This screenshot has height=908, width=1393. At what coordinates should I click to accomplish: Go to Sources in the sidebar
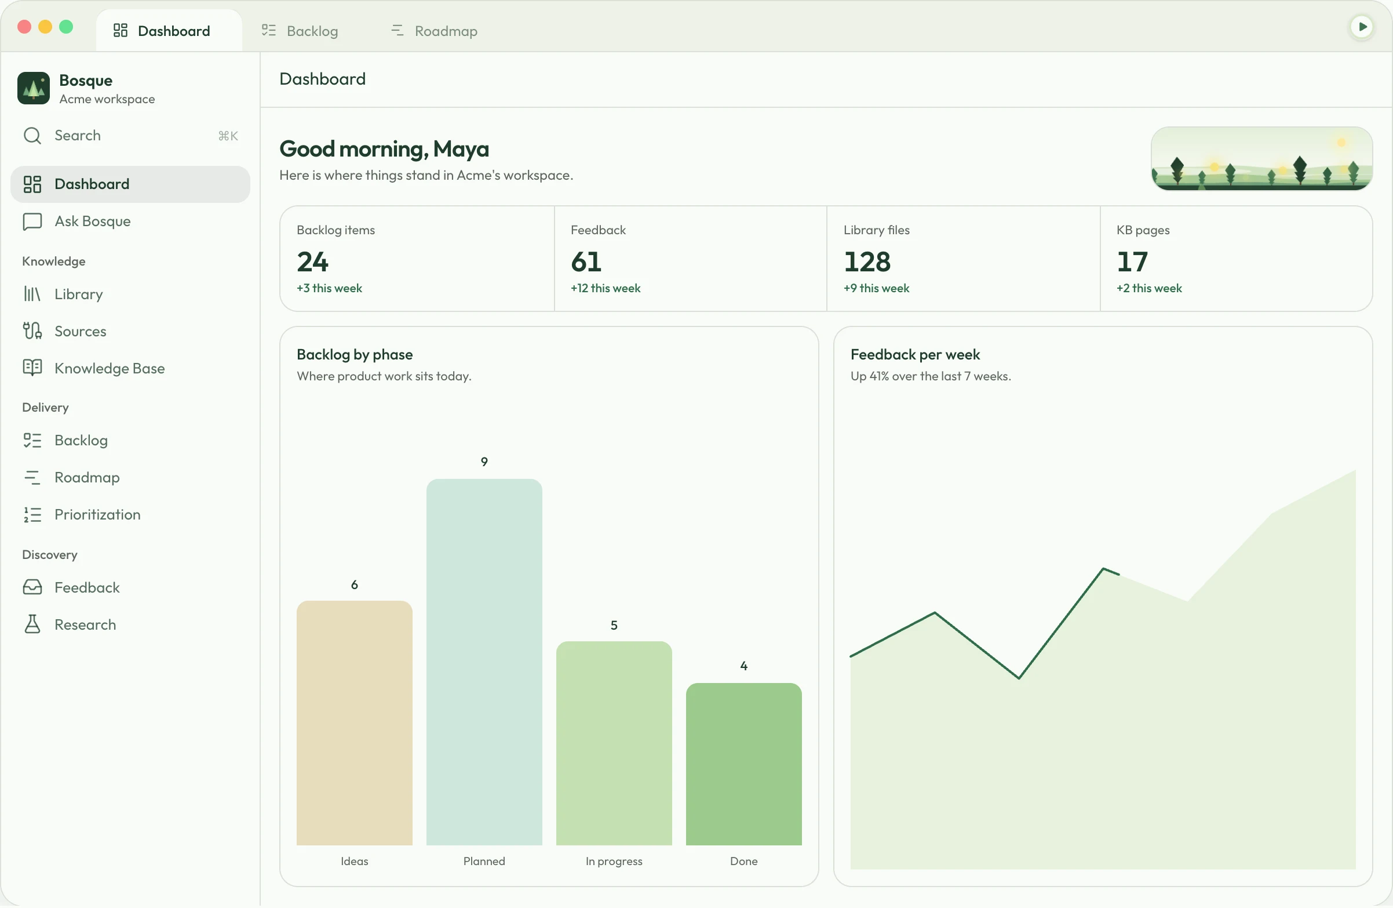[130, 332]
